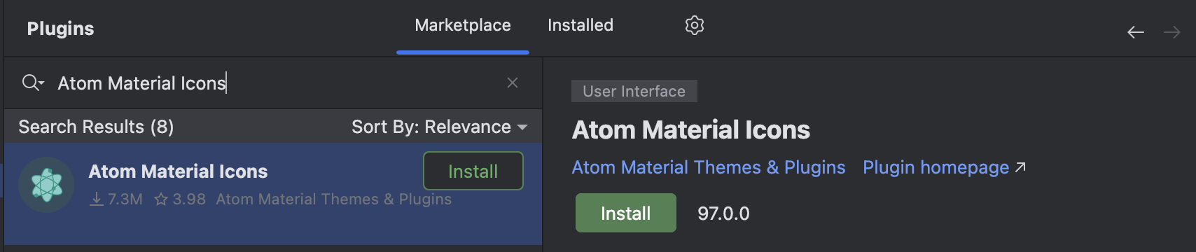Switch to the Installed tab
Image resolution: width=1196 pixels, height=252 pixels.
(x=580, y=26)
